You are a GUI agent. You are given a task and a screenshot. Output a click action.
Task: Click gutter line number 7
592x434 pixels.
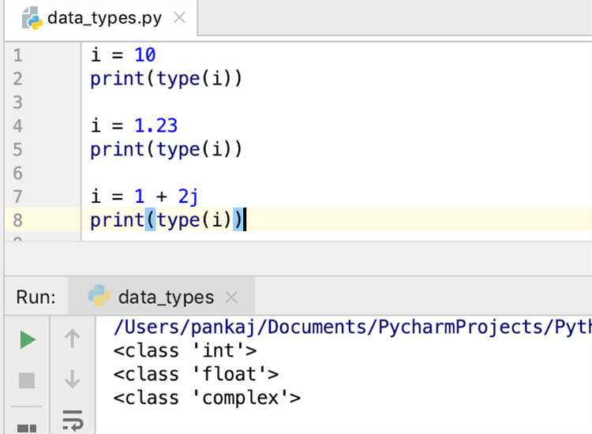click(x=18, y=196)
